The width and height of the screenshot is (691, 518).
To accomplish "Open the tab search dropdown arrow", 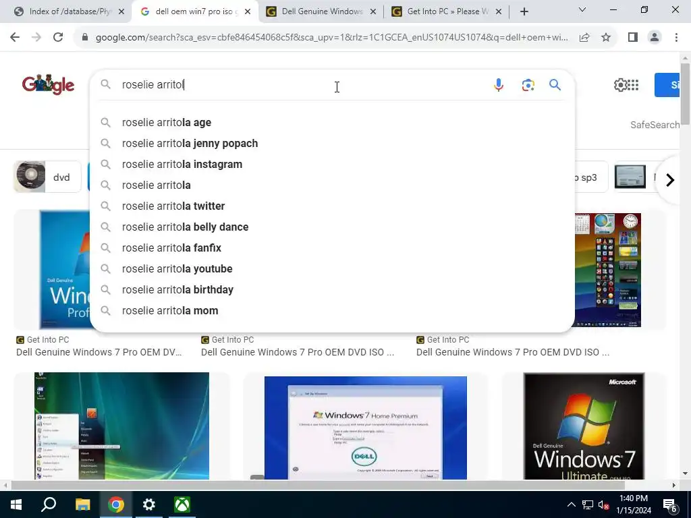I will [x=582, y=9].
